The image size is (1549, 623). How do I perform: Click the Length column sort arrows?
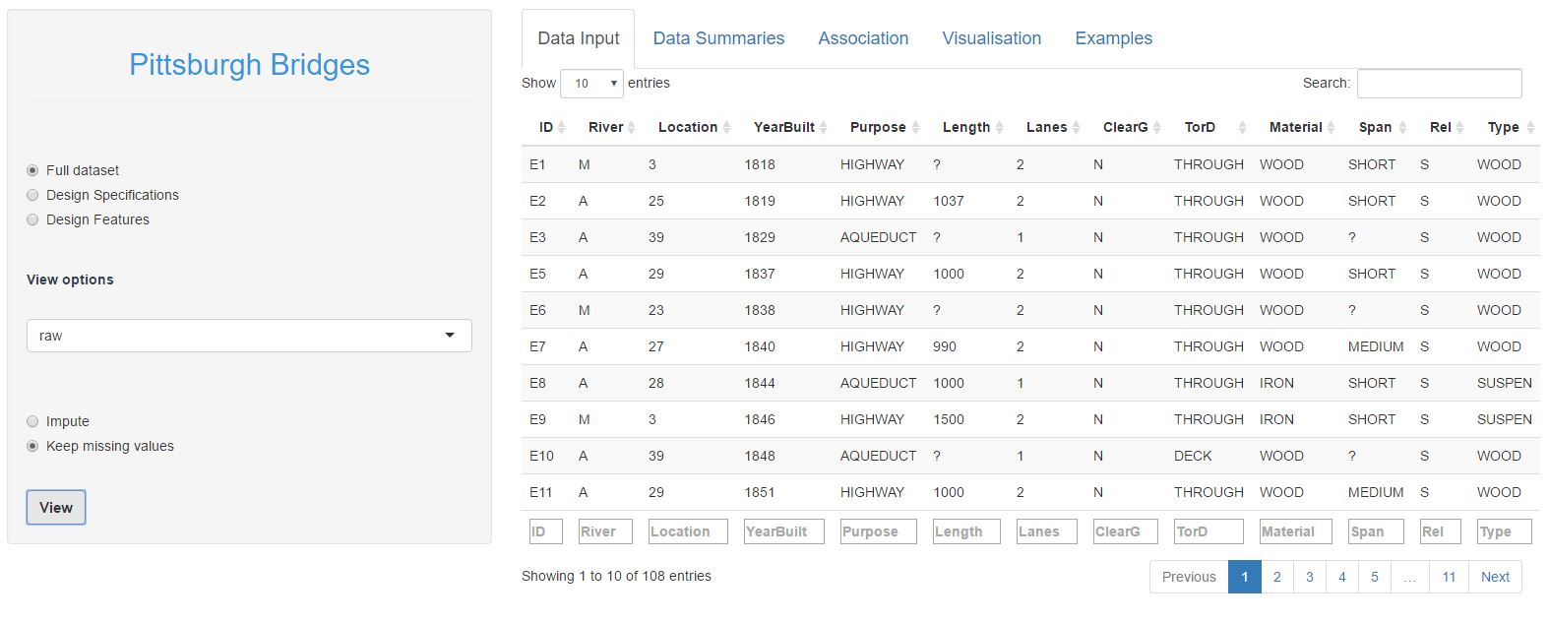click(999, 128)
